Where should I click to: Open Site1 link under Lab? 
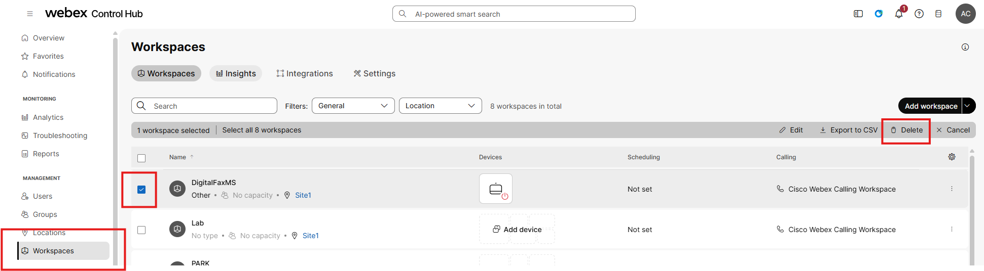tap(311, 236)
